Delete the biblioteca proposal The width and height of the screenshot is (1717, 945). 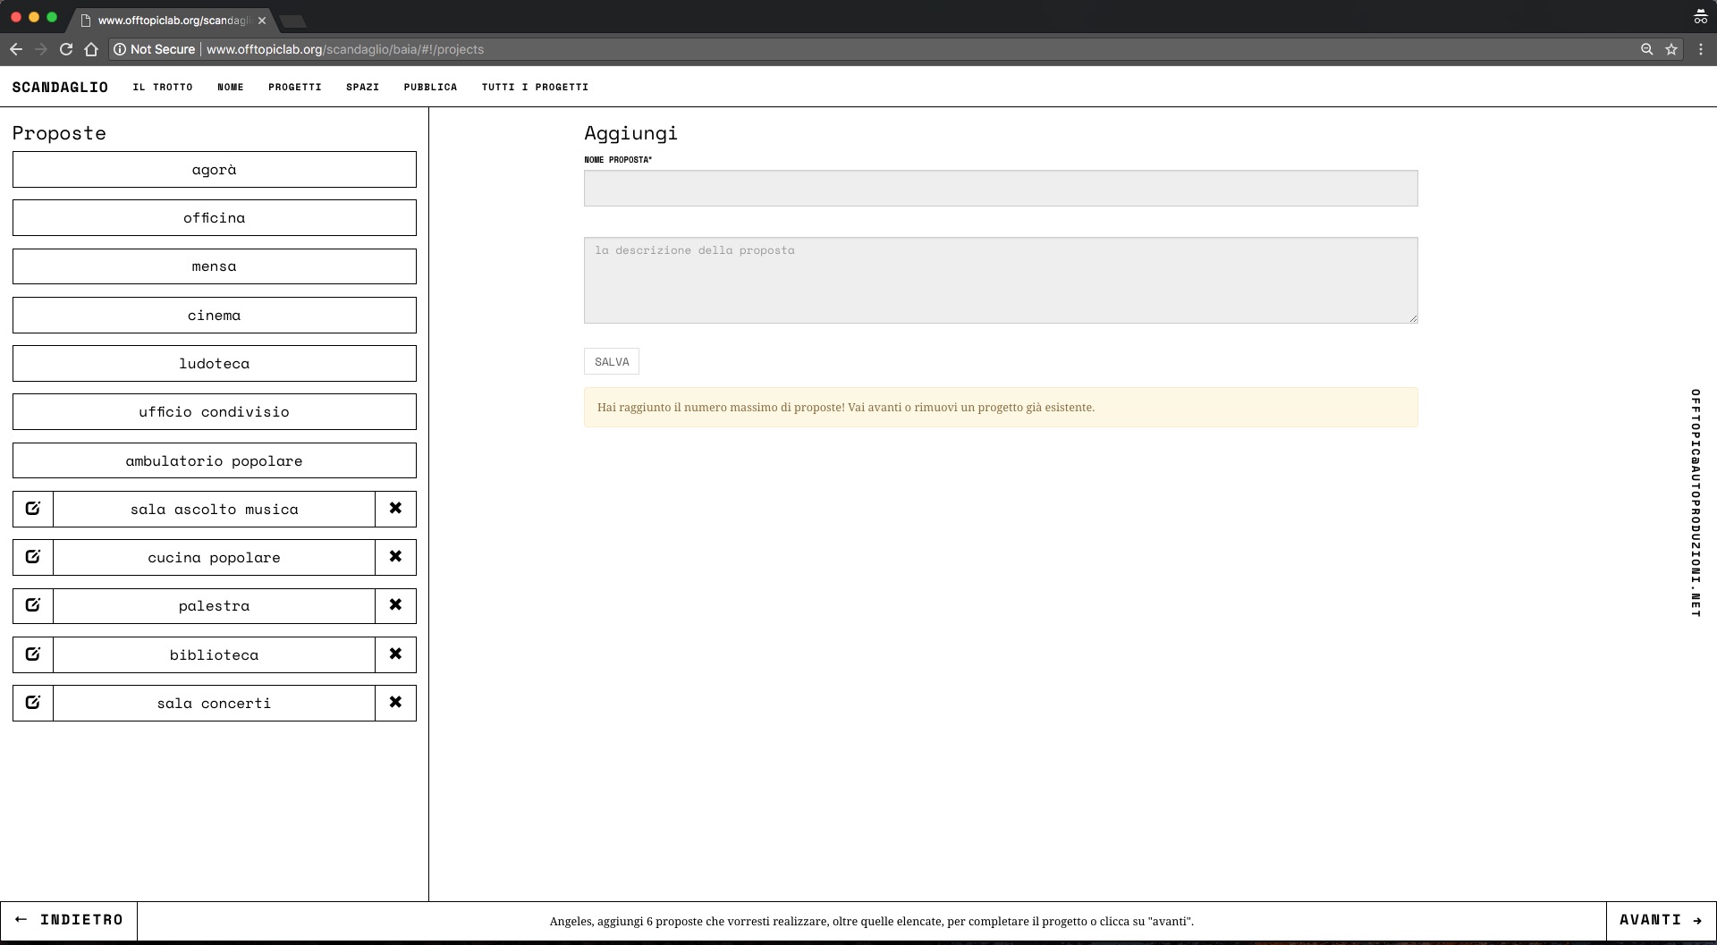[395, 654]
